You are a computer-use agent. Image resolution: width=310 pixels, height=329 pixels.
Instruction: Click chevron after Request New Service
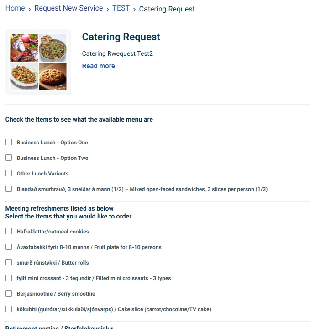108,10
